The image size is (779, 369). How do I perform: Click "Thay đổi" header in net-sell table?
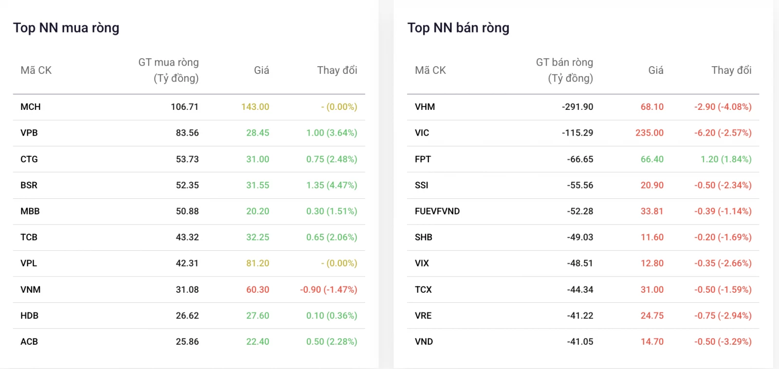[x=731, y=70]
